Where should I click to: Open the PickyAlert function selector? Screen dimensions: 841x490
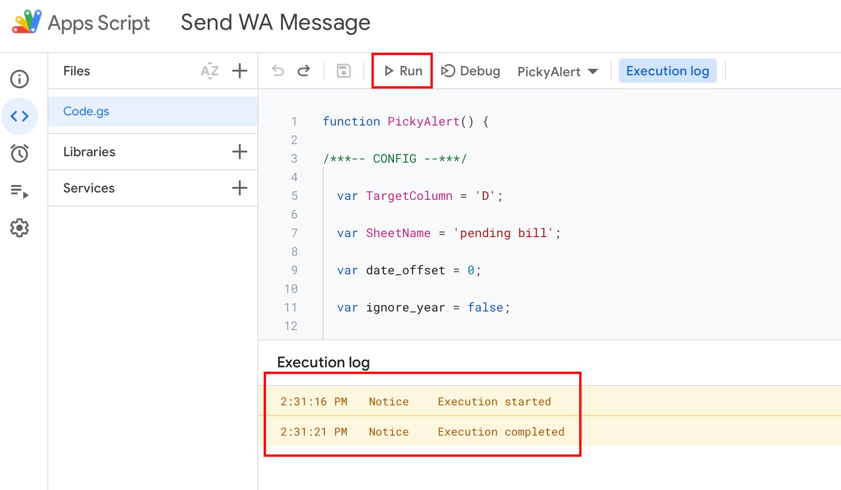click(557, 71)
